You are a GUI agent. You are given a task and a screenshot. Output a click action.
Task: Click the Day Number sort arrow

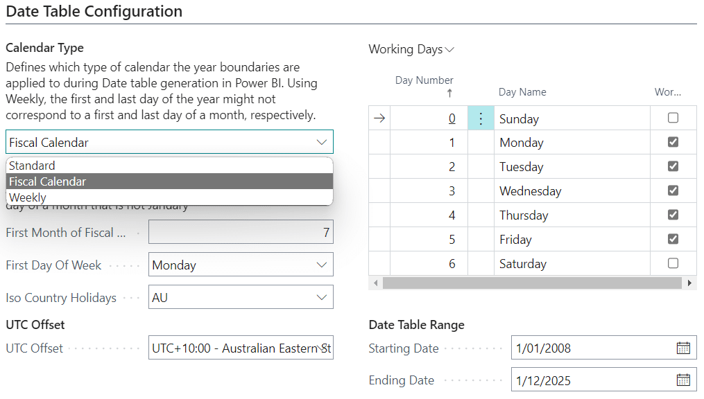[449, 93]
